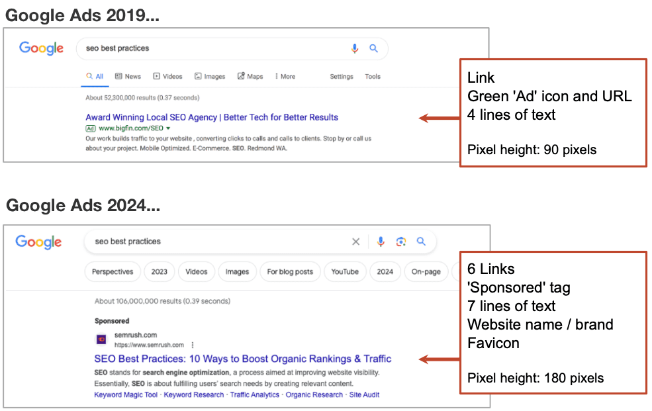652x411 pixels.
Task: Click the Google Ads 2019... heading
Action: coord(82,15)
